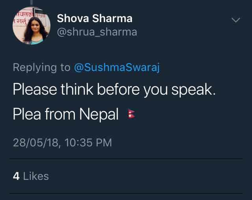Open the @shrua_sharma handle
252x200 pixels.
[97, 32]
